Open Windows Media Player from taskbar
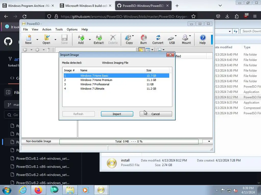The height and width of the screenshot is (195, 261). 86,190
